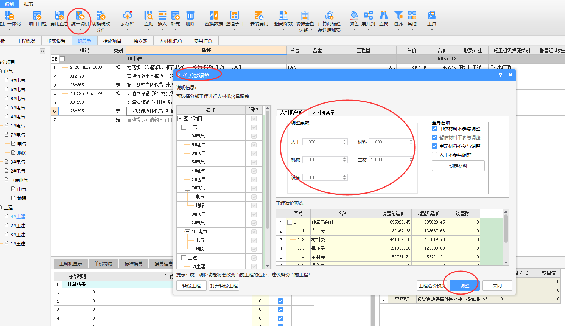This screenshot has width=565, height=326.
Task: Click the 锁定材料 button
Action: coord(458,166)
